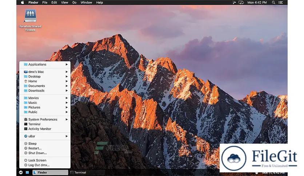The image size is (304, 176).
Task: Click the blue desktop icon in uBar
Action: tap(27, 172)
